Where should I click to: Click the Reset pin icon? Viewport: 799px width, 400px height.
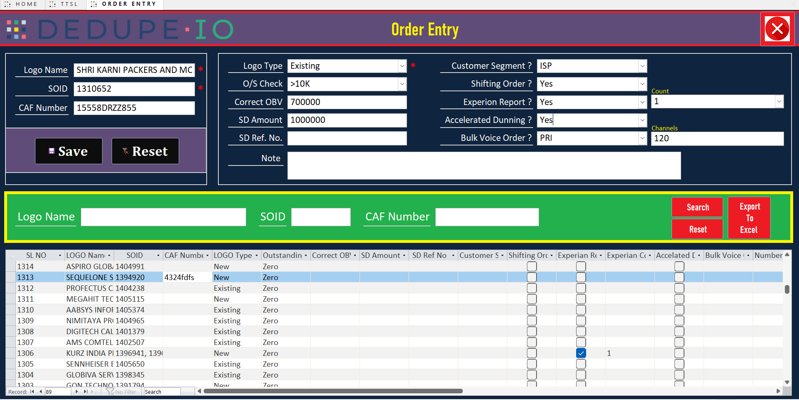point(125,151)
